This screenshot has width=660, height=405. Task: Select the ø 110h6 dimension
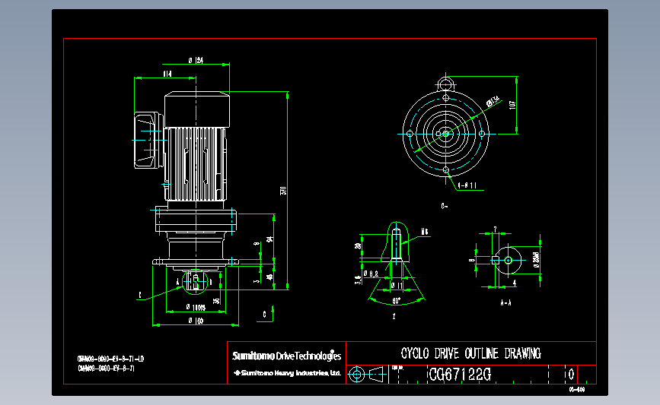(x=196, y=308)
